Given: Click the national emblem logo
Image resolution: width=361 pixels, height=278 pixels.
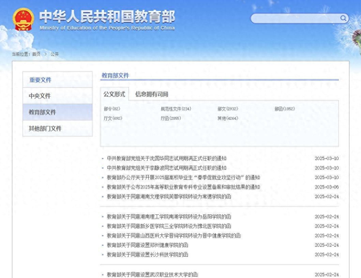Looking at the screenshot, I should click(23, 19).
